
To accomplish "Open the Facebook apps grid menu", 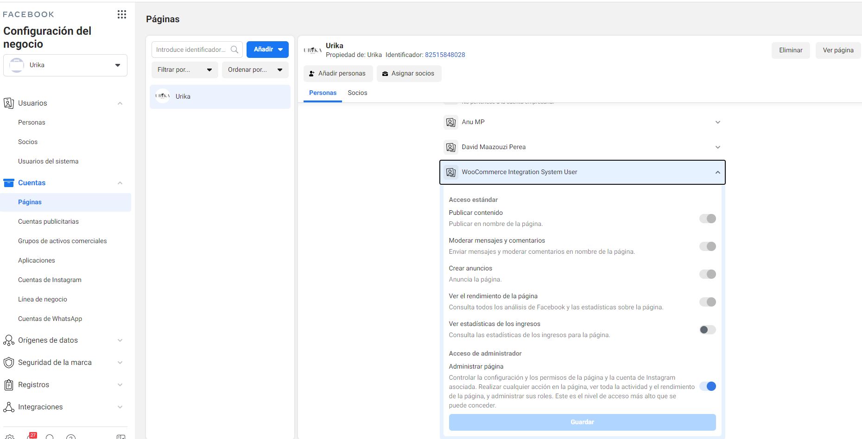I will tap(122, 14).
